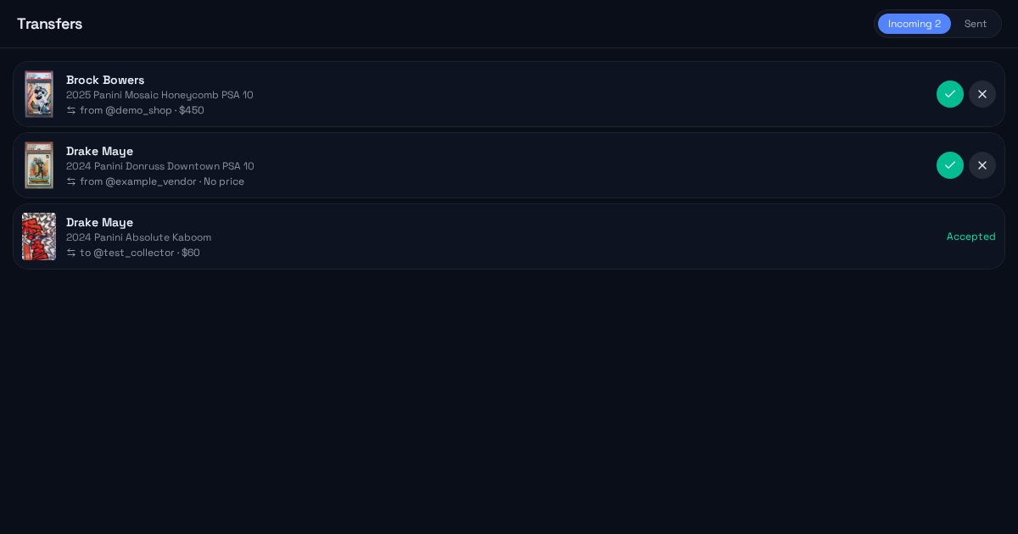Screen dimensions: 1018x534
Task: Click the from @example_vendor No price line
Action: tap(155, 181)
